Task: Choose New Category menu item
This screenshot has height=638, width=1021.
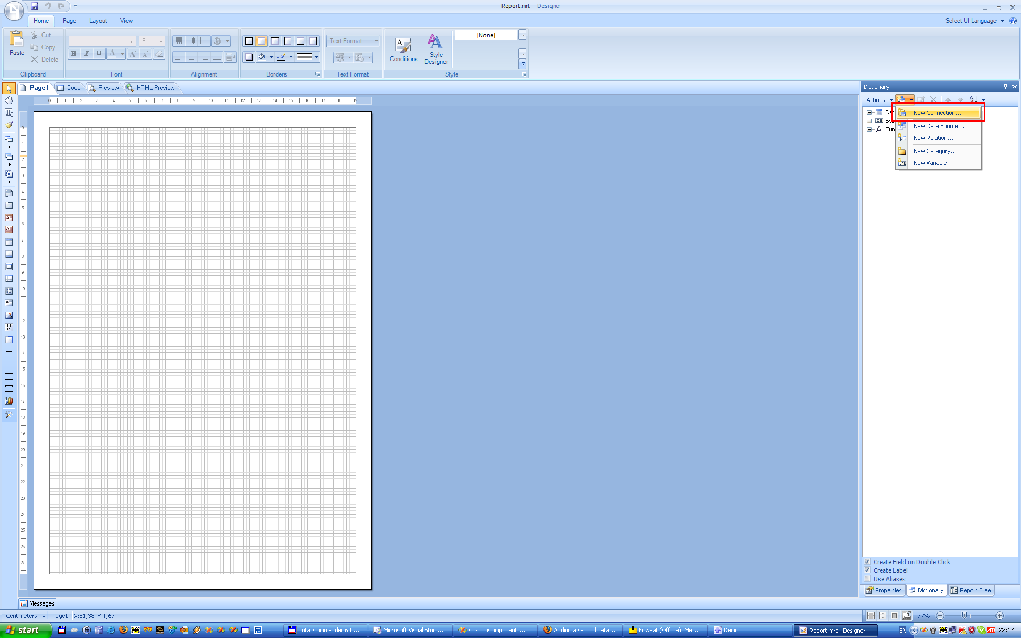Action: [938, 151]
